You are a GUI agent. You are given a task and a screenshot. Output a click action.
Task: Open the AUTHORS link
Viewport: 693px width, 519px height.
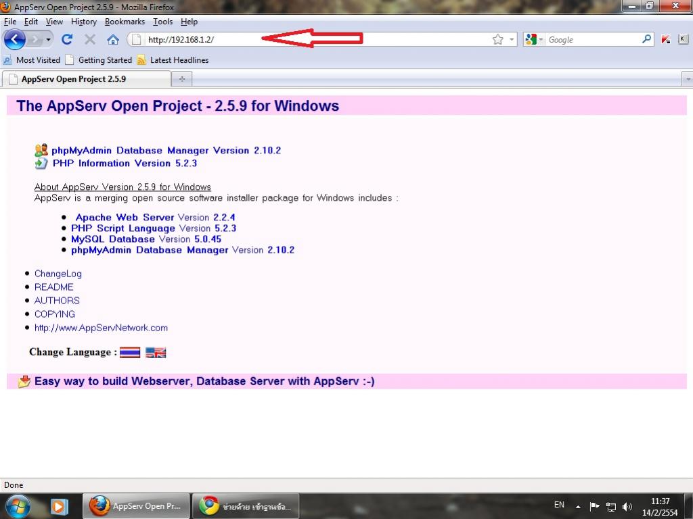57,301
